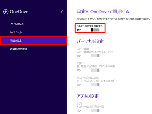The width and height of the screenshot is (152, 114).
Task: Go back using the circled arrow icon
Action: pos(6,12)
